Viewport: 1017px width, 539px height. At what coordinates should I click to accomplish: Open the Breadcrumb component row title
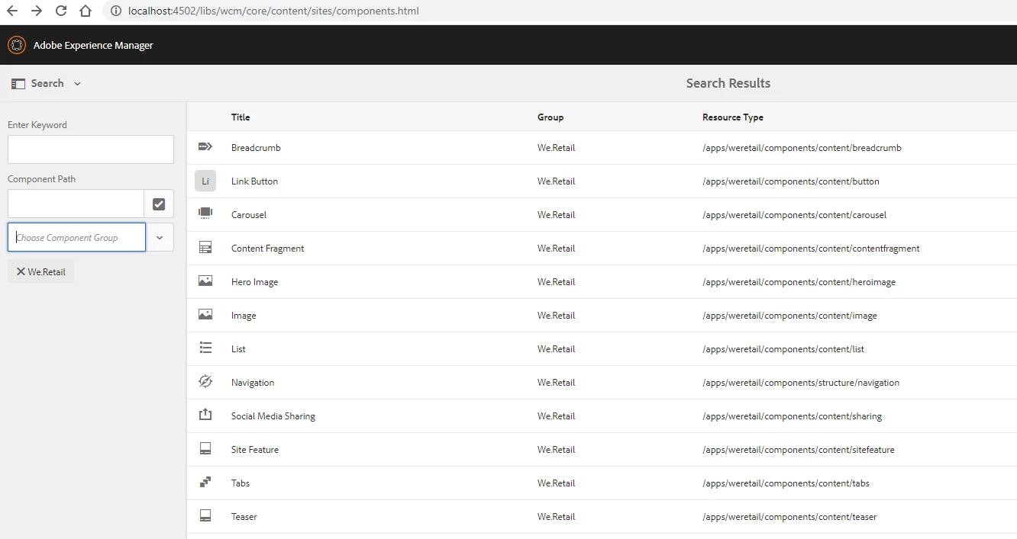256,147
